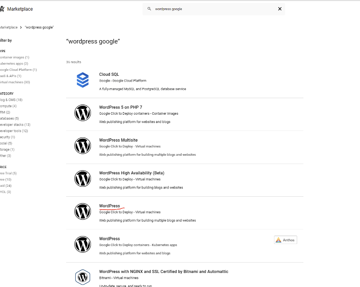Filter by Virtual machines (30)
This screenshot has width=360, height=287.
point(15,82)
